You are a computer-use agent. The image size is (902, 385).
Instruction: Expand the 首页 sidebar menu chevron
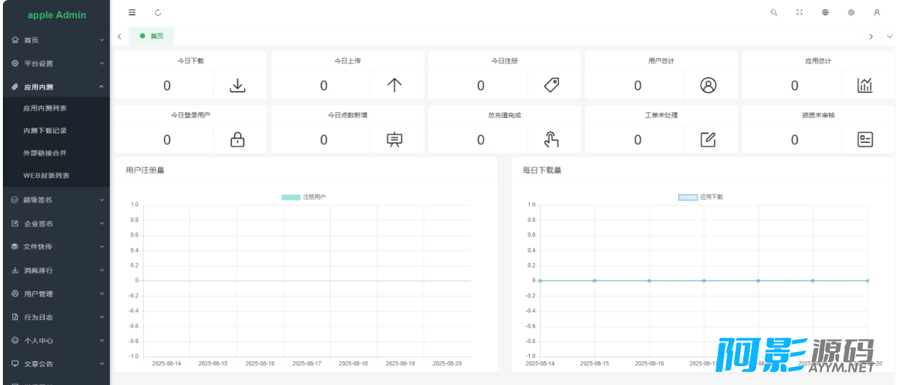102,40
